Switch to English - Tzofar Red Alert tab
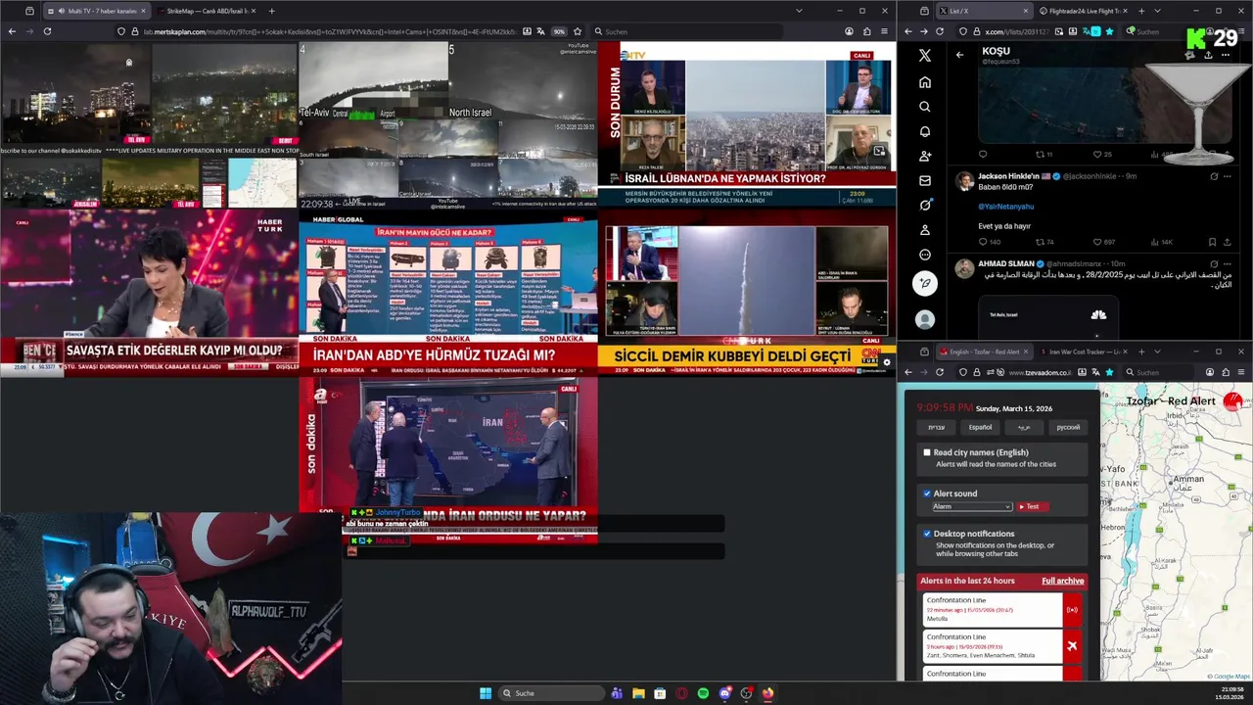Screen dimensions: 1253x705 984,352
